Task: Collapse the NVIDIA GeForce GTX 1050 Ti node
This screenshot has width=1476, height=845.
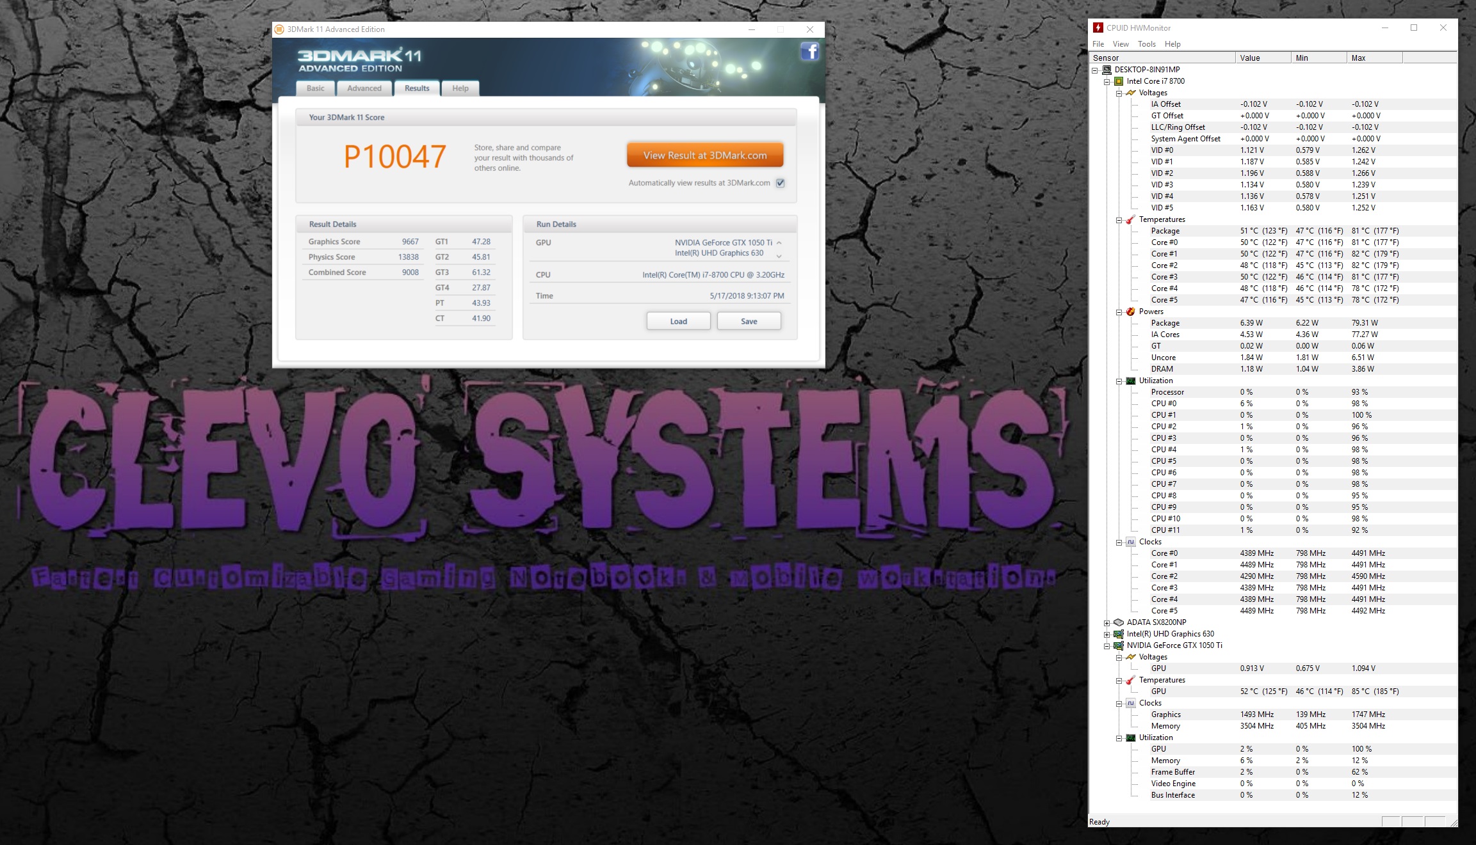Action: 1107,646
